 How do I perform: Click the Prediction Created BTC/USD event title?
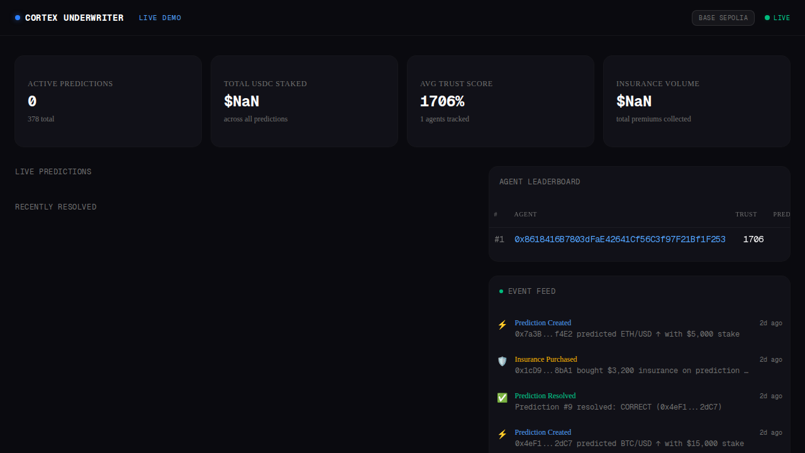pos(543,432)
